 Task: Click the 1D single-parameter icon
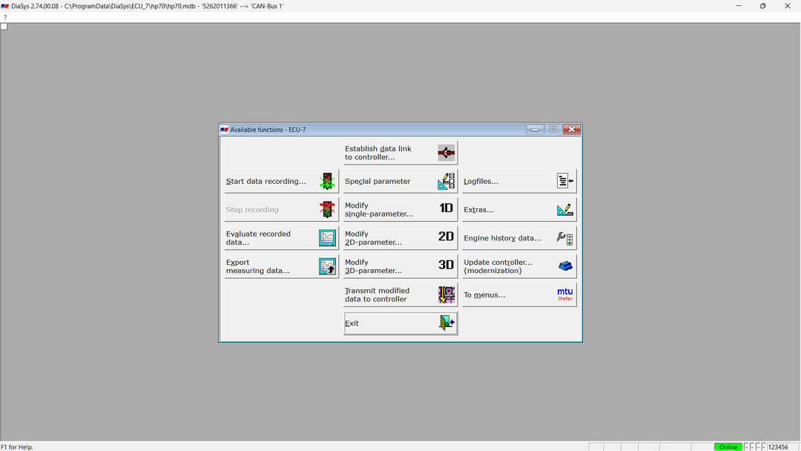(446, 208)
